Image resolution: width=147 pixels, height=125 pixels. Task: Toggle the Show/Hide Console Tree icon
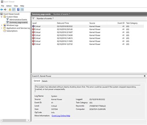pos(14,10)
